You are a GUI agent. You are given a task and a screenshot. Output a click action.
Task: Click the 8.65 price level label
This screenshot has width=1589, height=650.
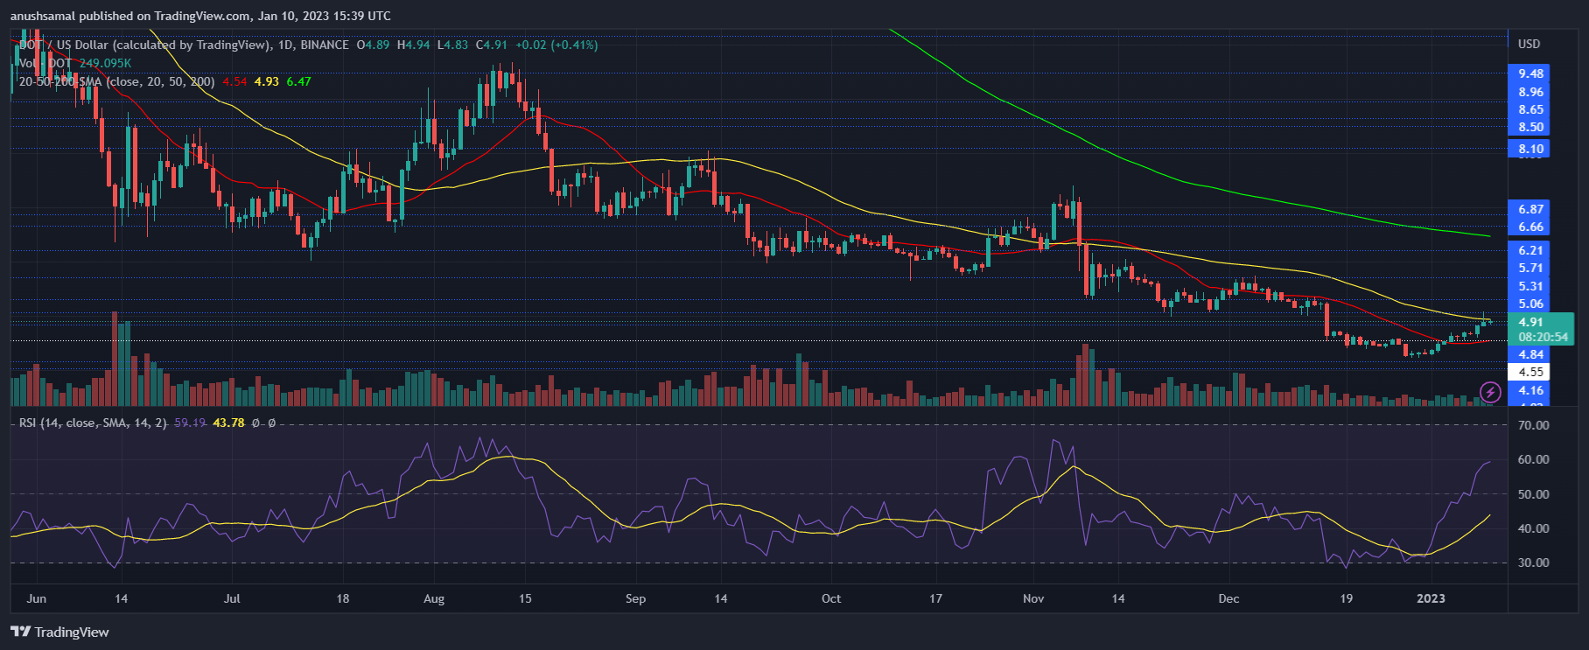(x=1530, y=109)
